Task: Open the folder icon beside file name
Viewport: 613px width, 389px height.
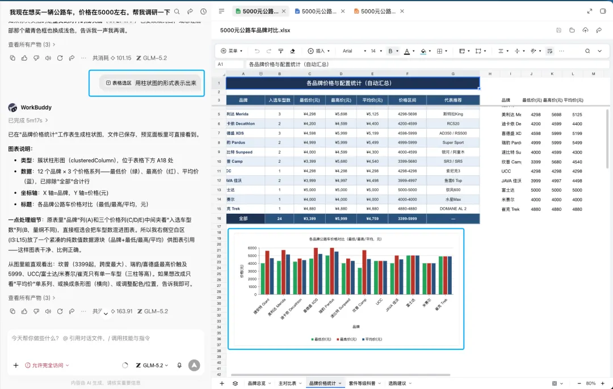Action: click(572, 30)
